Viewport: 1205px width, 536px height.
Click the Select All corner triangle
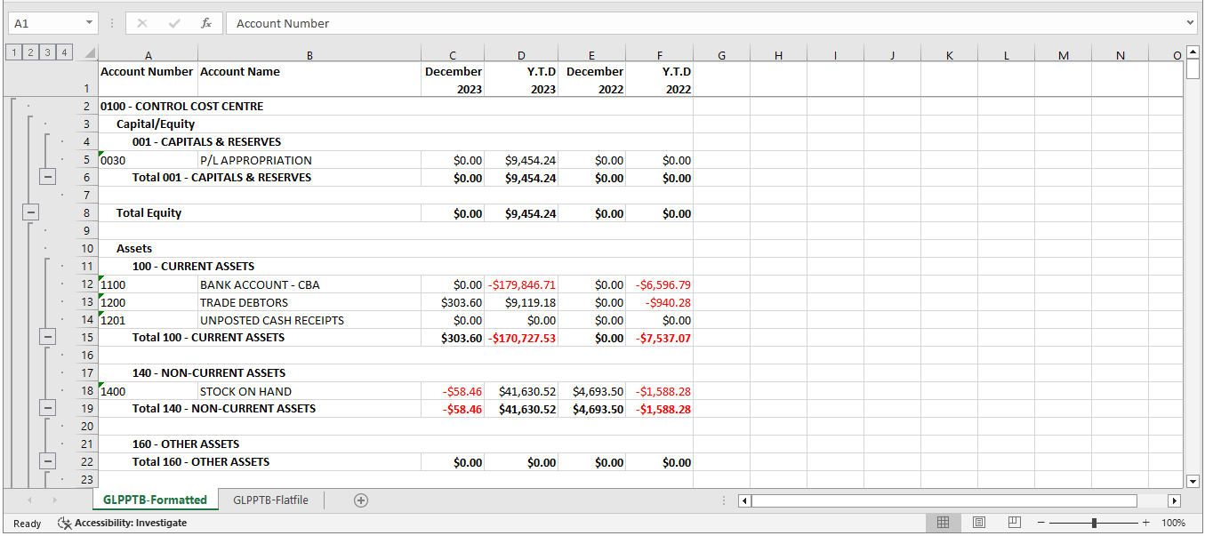[89, 53]
